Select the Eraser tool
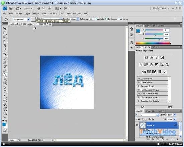Image resolution: width=184 pixels, height=147 pixels. [5, 71]
